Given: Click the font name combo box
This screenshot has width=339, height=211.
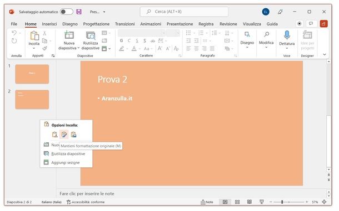Looking at the screenshot, I should click(142, 33).
